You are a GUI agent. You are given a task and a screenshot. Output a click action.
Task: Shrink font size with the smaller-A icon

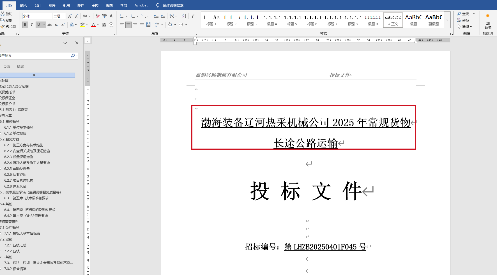tap(77, 16)
